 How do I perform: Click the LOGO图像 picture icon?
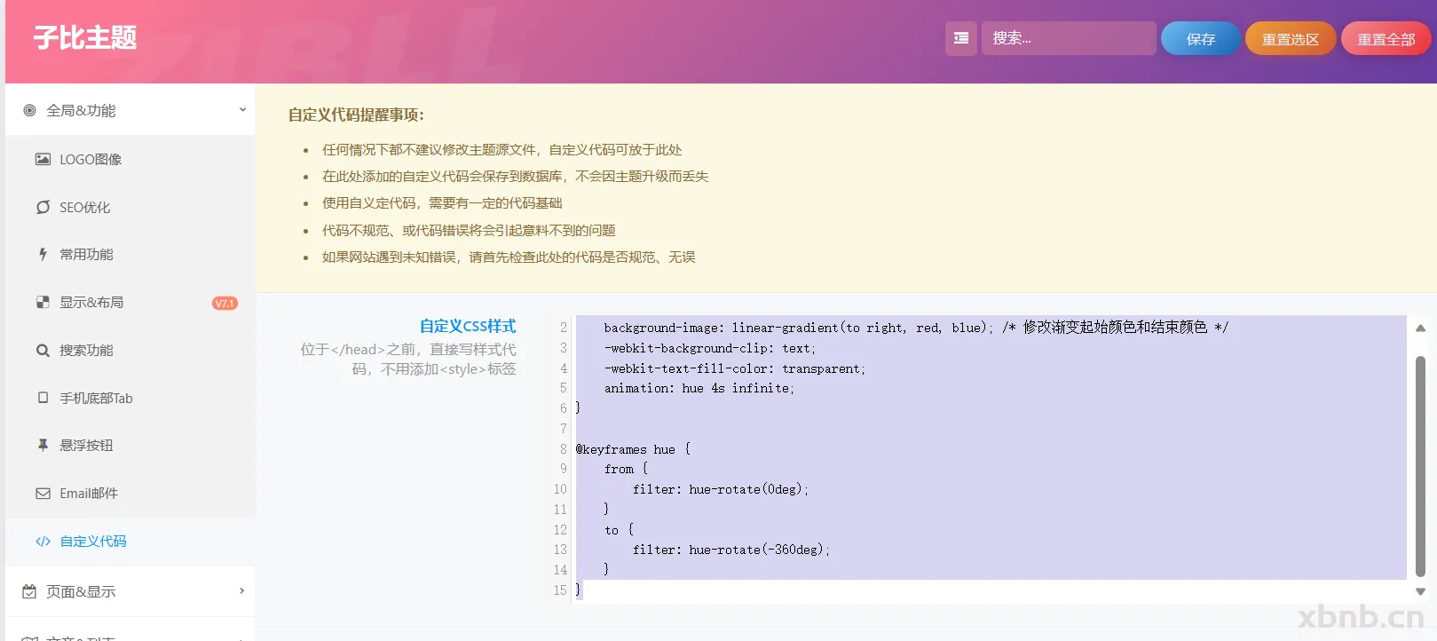click(43, 159)
